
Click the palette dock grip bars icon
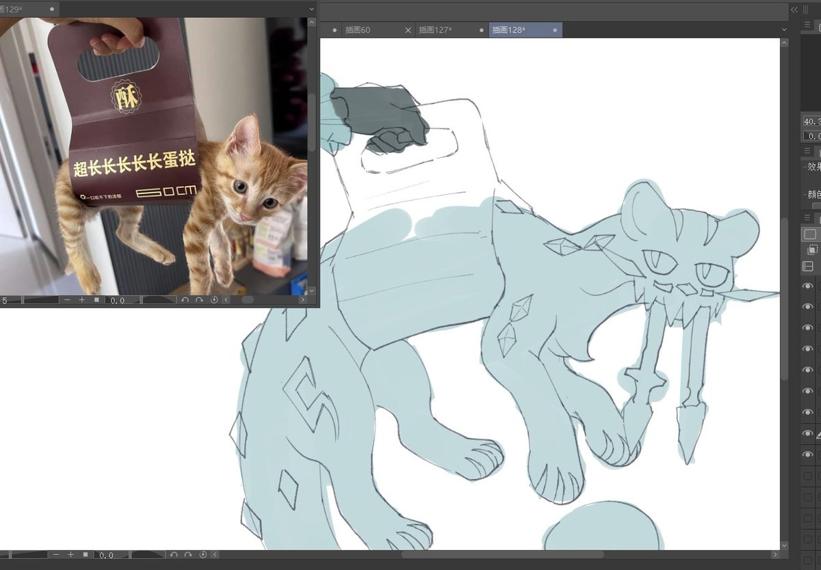click(x=805, y=10)
